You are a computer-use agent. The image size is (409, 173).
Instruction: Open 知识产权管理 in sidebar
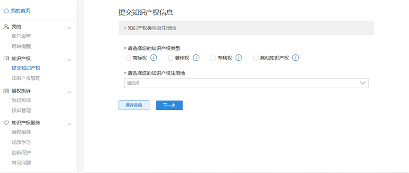click(x=26, y=78)
